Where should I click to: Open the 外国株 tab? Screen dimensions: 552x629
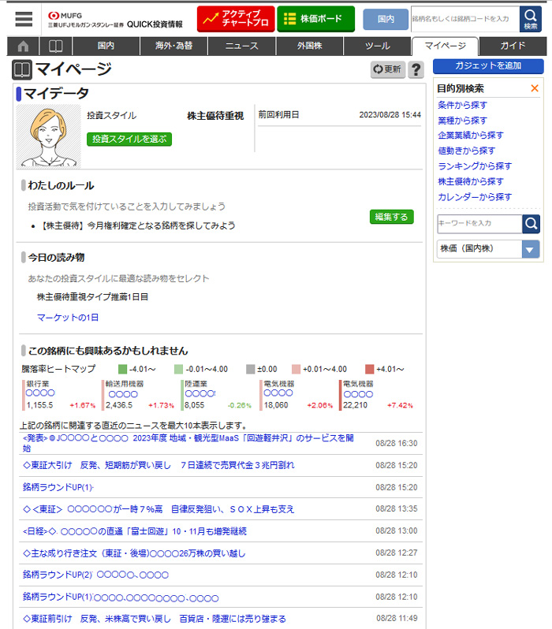coord(309,46)
